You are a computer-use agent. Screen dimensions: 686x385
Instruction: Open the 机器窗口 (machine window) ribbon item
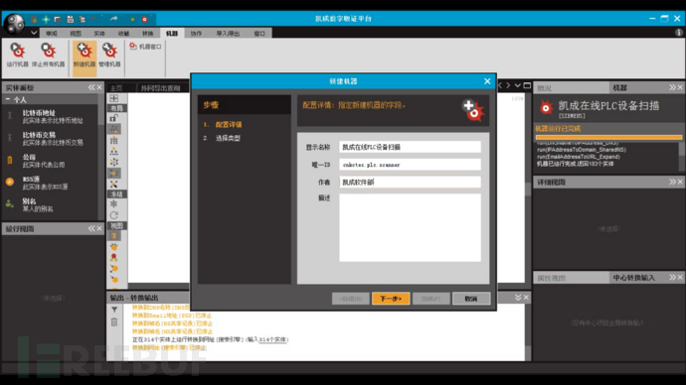[x=146, y=47]
